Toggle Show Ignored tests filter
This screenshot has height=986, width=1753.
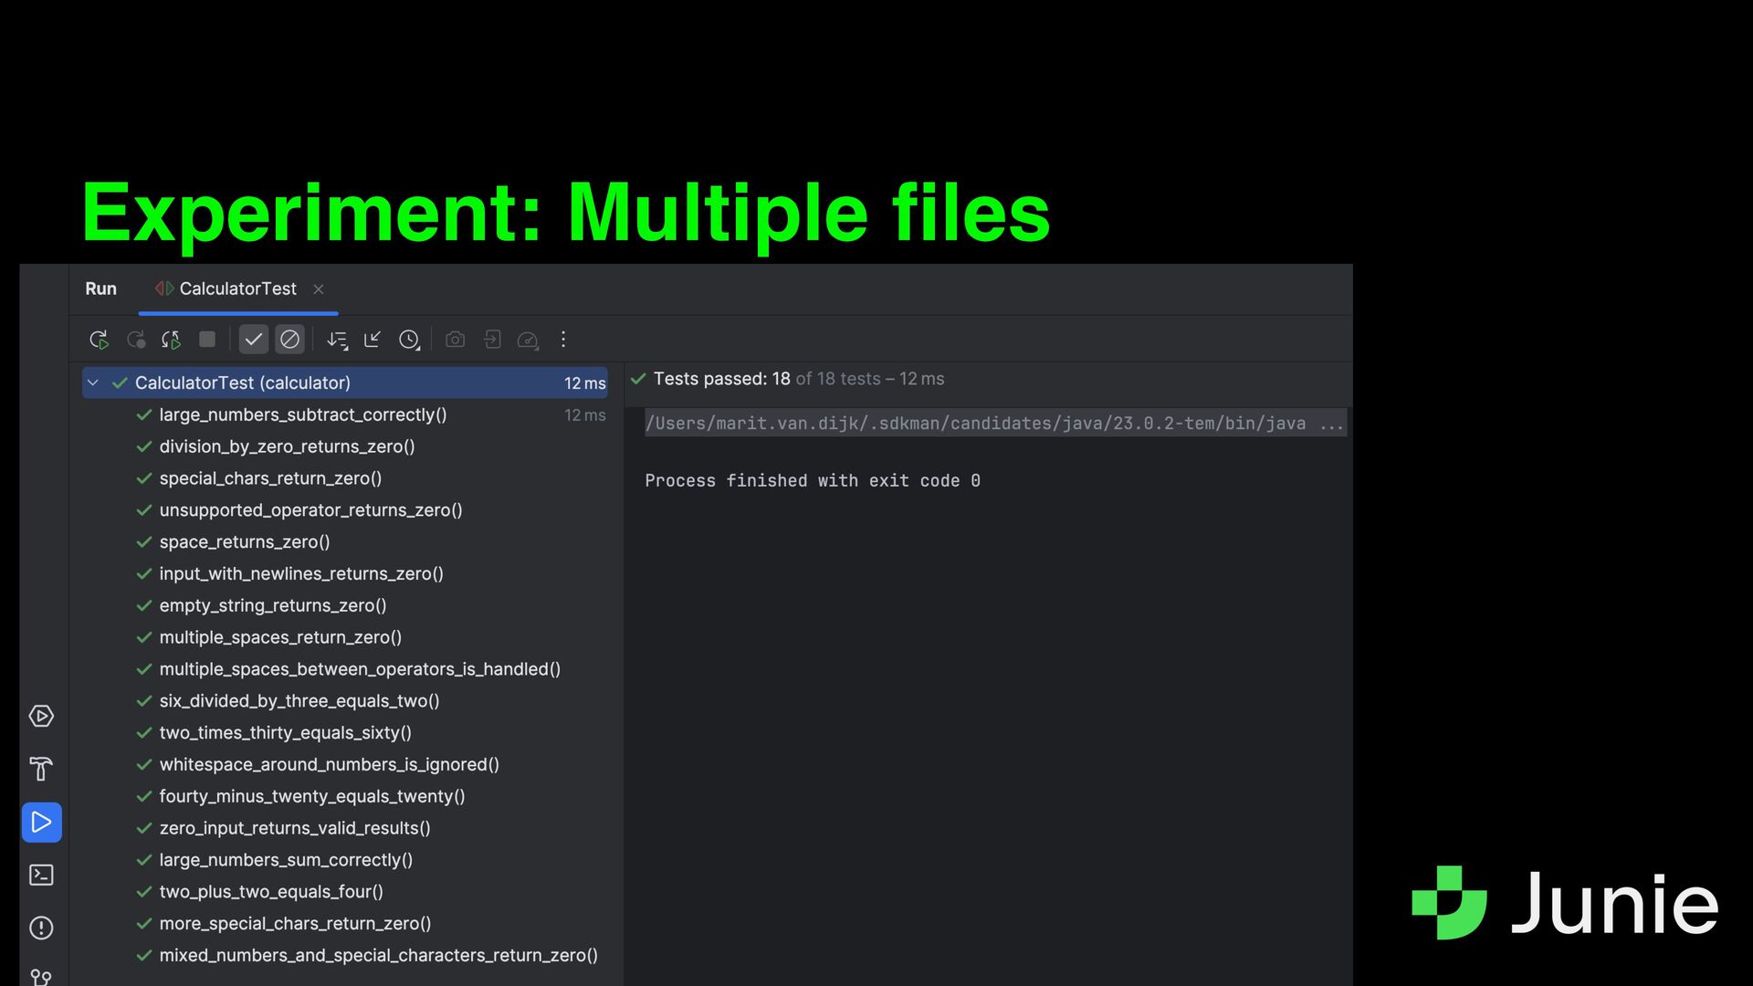coord(289,340)
